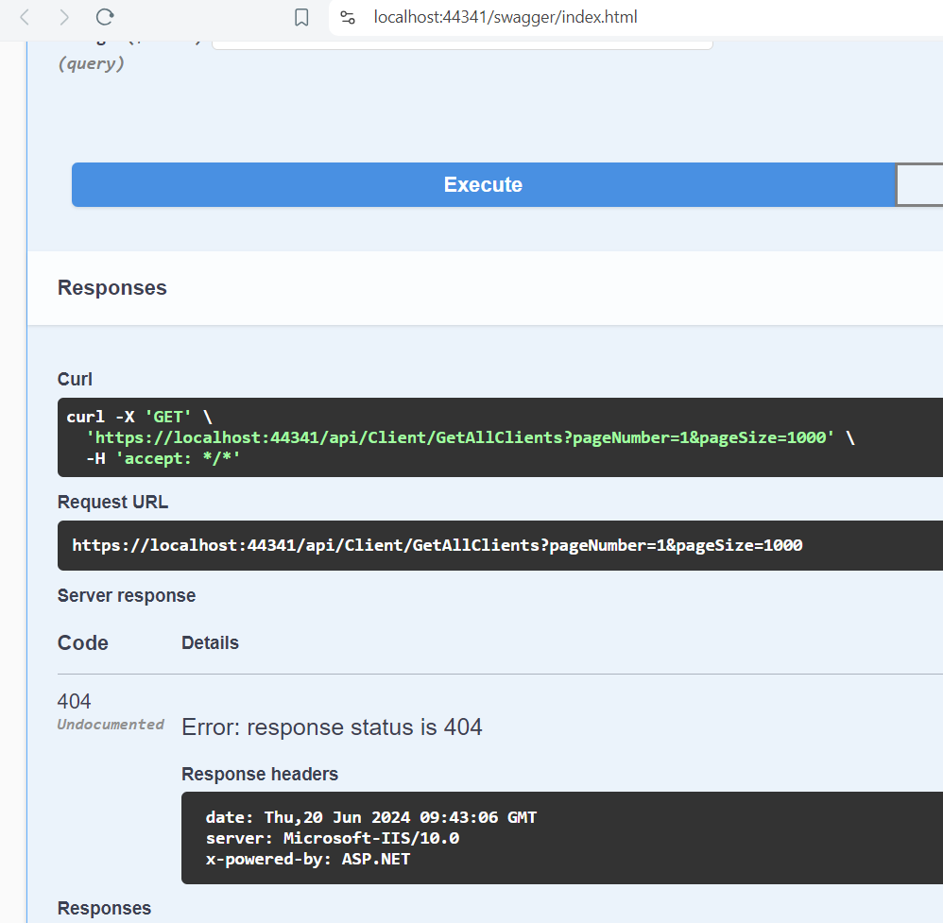Screen dimensions: 943x923
Task: Select the 404 status code entry
Action: coord(73,701)
